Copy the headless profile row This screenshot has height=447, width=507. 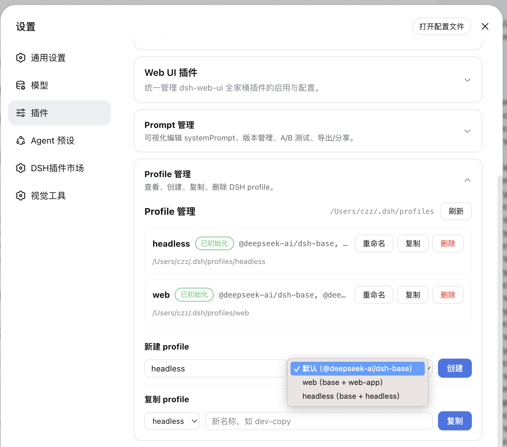pos(413,243)
